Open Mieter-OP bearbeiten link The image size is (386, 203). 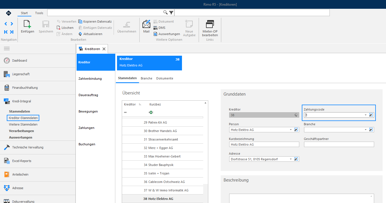pos(210,29)
